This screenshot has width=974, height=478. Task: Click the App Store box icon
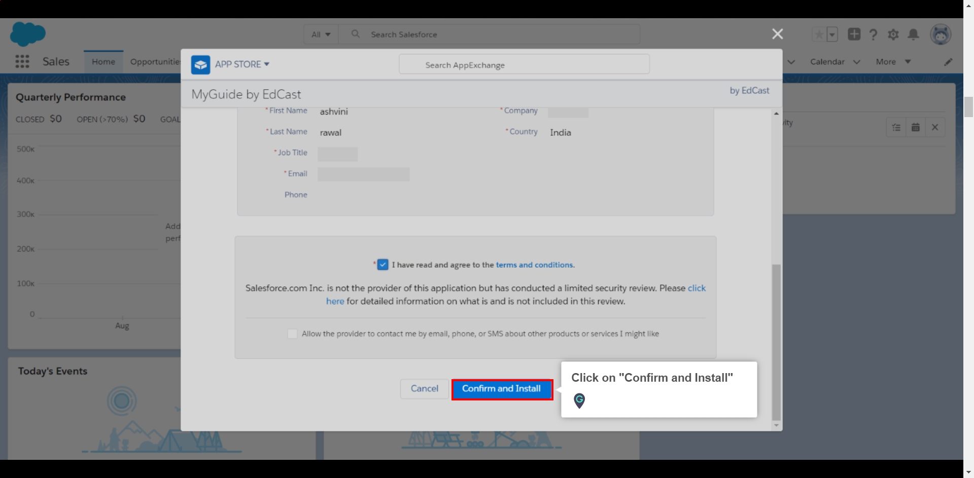pyautogui.click(x=200, y=64)
